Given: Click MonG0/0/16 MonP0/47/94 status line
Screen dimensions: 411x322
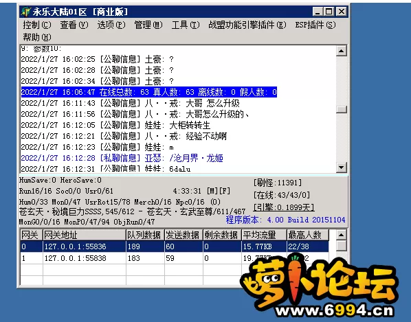Looking at the screenshot, I should [87, 222].
